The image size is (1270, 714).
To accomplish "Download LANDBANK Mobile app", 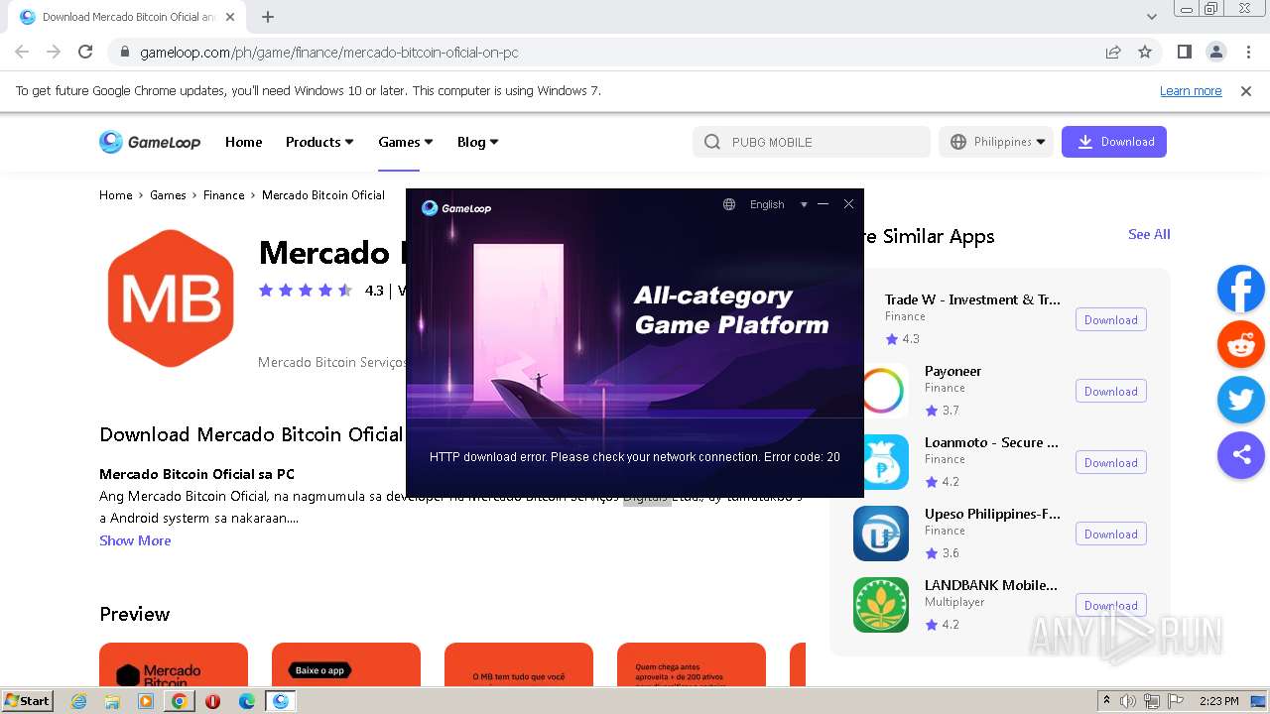I will (1111, 605).
